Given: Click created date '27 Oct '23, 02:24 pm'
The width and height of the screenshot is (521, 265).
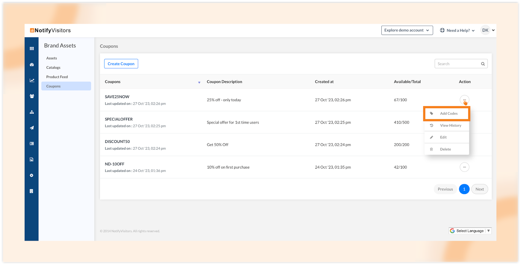Looking at the screenshot, I should point(333,145).
